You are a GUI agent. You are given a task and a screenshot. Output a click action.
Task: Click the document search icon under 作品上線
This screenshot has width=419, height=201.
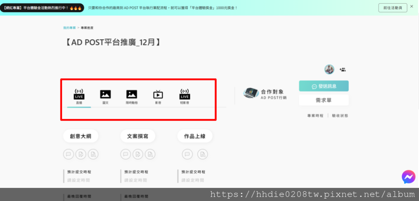[x=203, y=154]
